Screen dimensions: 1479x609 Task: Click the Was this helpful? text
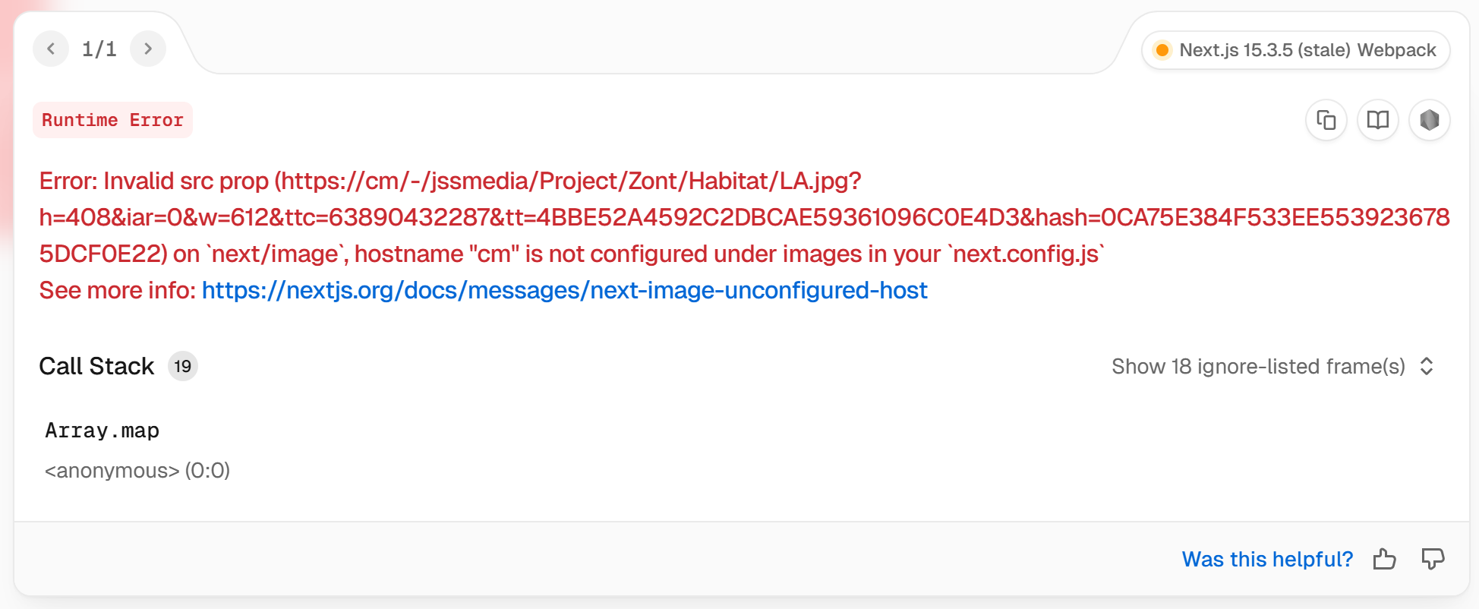coord(1267,559)
